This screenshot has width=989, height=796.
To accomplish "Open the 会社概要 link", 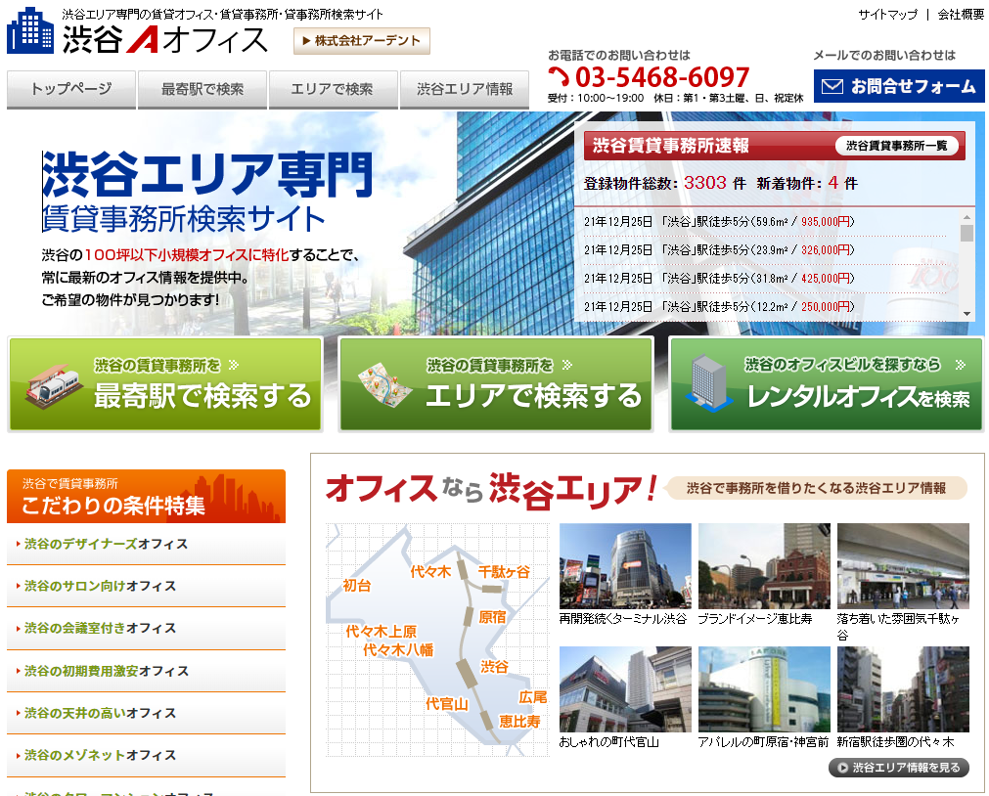I will [960, 15].
